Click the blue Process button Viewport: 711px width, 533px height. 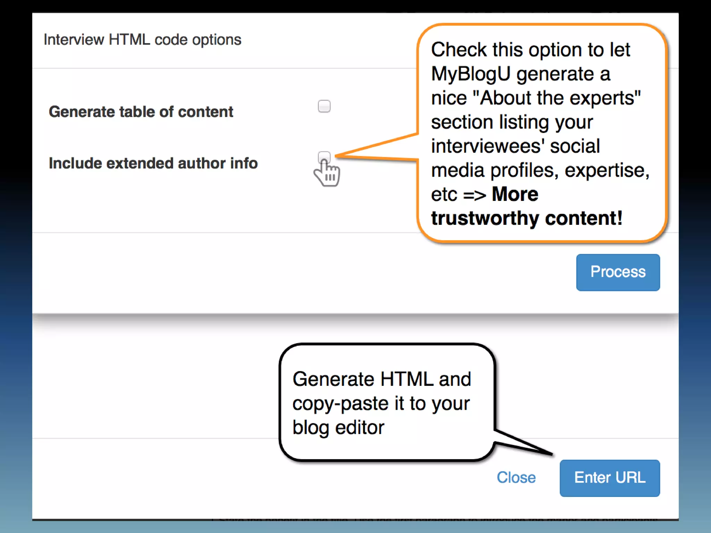[x=618, y=272]
